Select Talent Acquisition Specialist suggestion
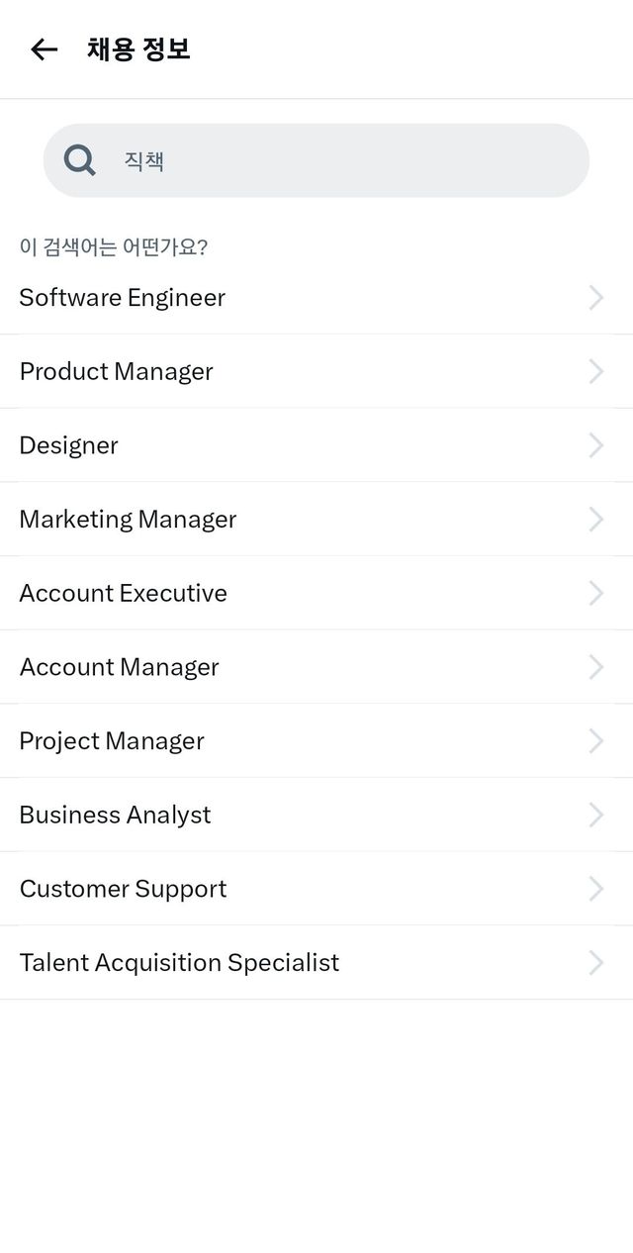Viewport: 633px width, 1253px height. coord(180,963)
